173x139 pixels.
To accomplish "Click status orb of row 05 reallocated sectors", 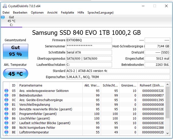I will [x=6, y=91].
